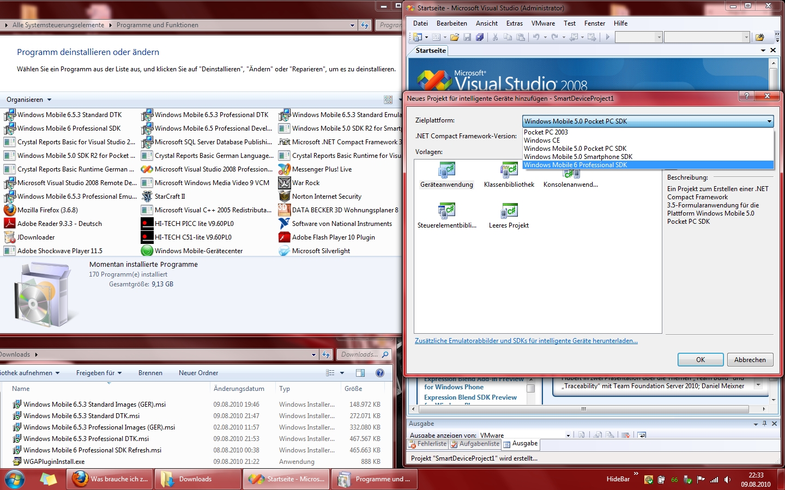Click the Save disk icon in Visual Studio toolbar
Image resolution: width=785 pixels, height=490 pixels.
click(x=467, y=37)
